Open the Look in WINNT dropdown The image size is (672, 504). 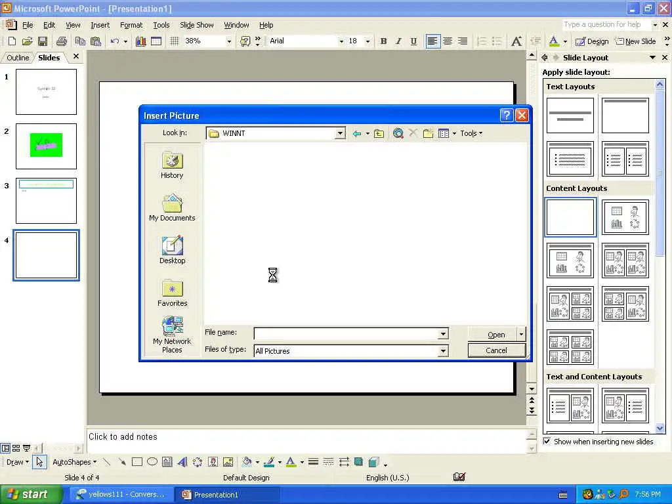coord(340,133)
